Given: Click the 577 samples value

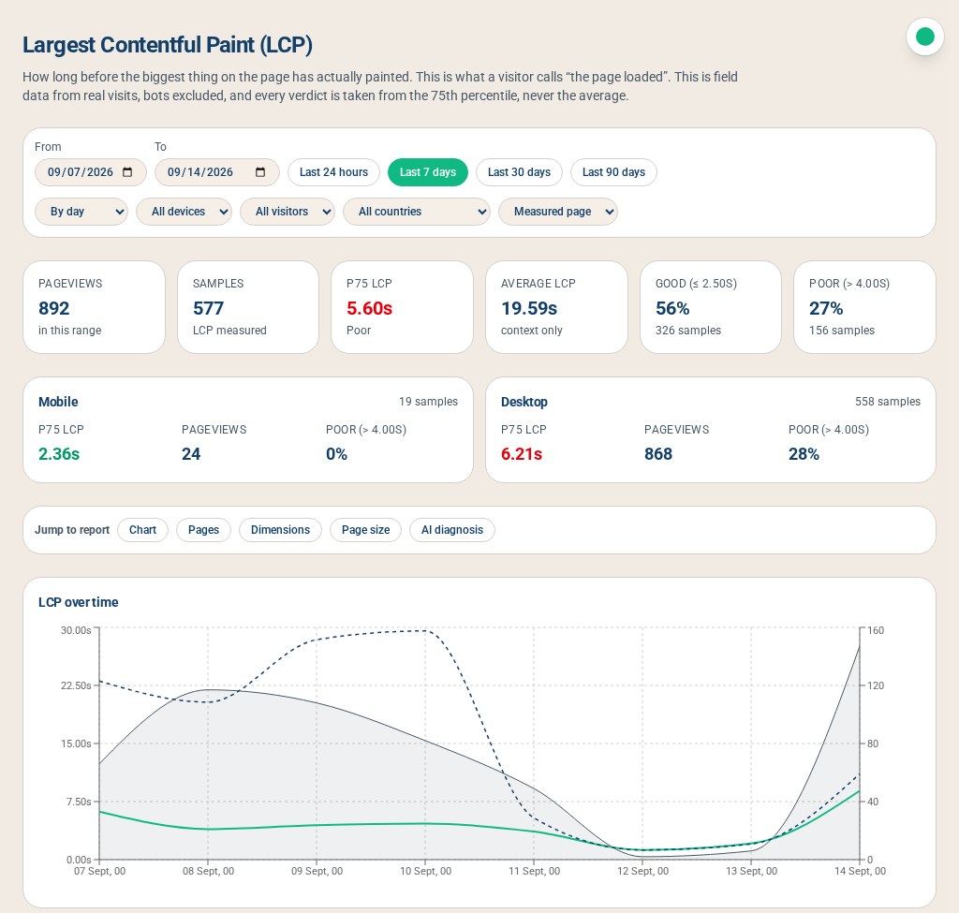Looking at the screenshot, I should 208,309.
